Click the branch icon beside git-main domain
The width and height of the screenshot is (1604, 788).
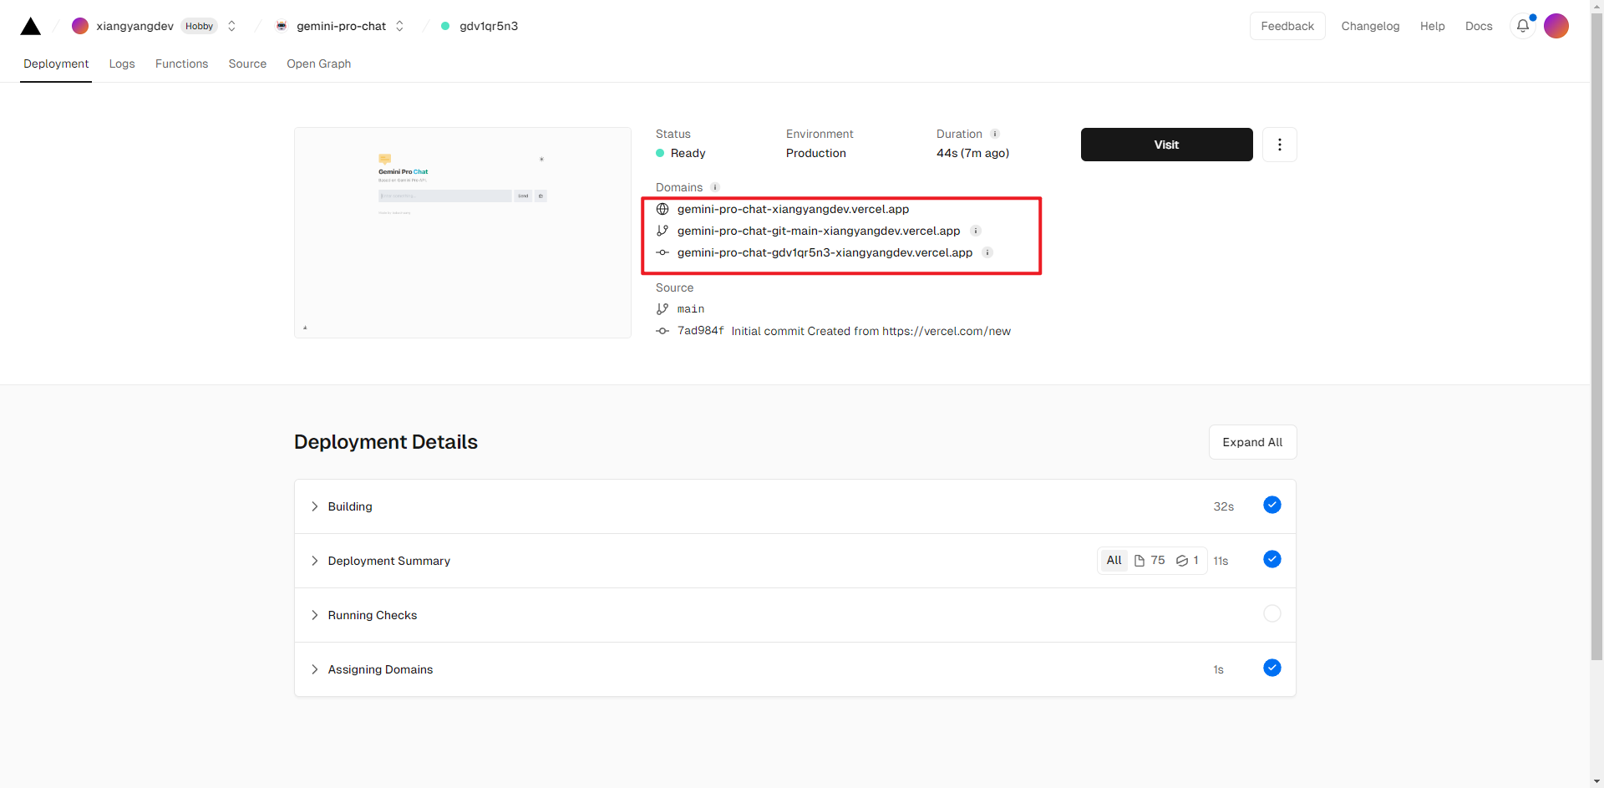662,231
